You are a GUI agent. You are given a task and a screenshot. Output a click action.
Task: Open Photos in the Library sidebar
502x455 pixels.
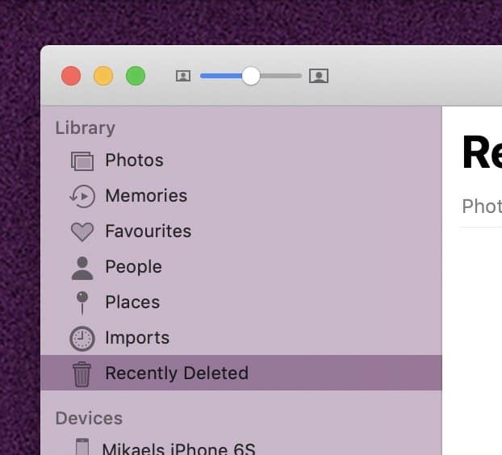(241, 161)
